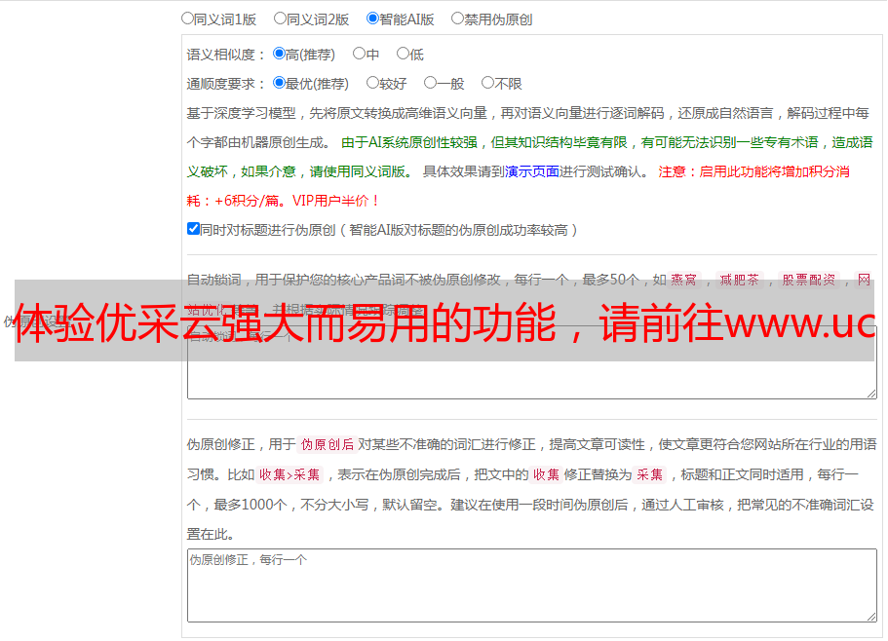Uncheck 同时对标题进行伪原创 checkbox
The width and height of the screenshot is (888, 641).
coord(193,230)
